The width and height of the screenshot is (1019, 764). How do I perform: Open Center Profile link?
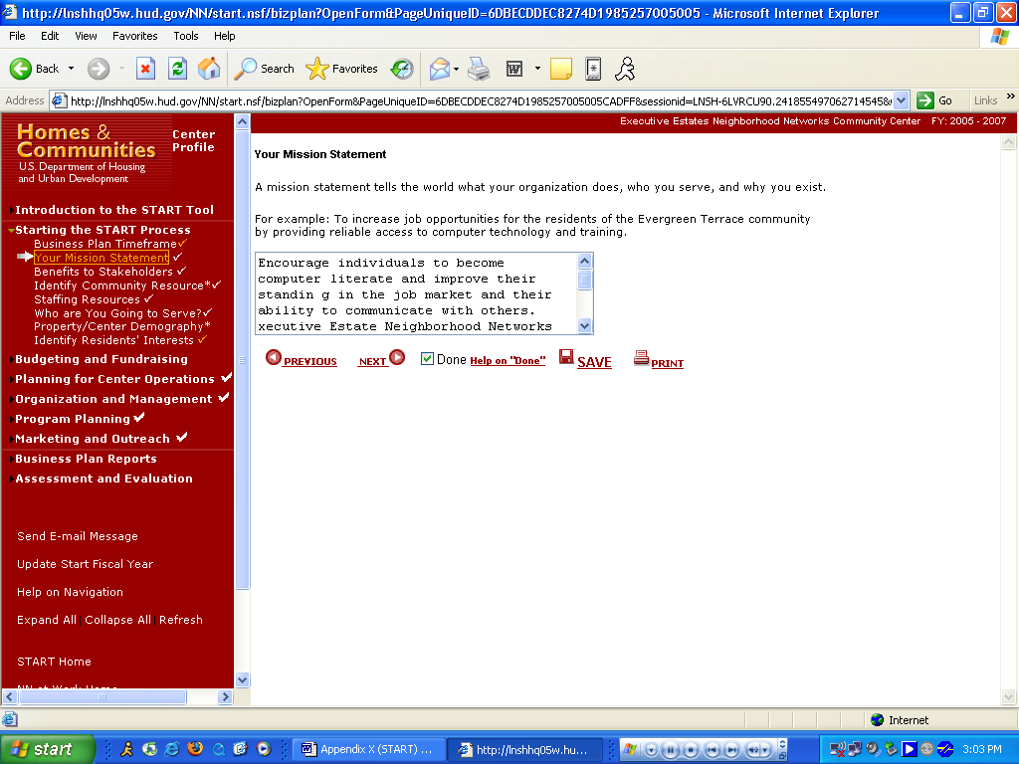tap(193, 141)
